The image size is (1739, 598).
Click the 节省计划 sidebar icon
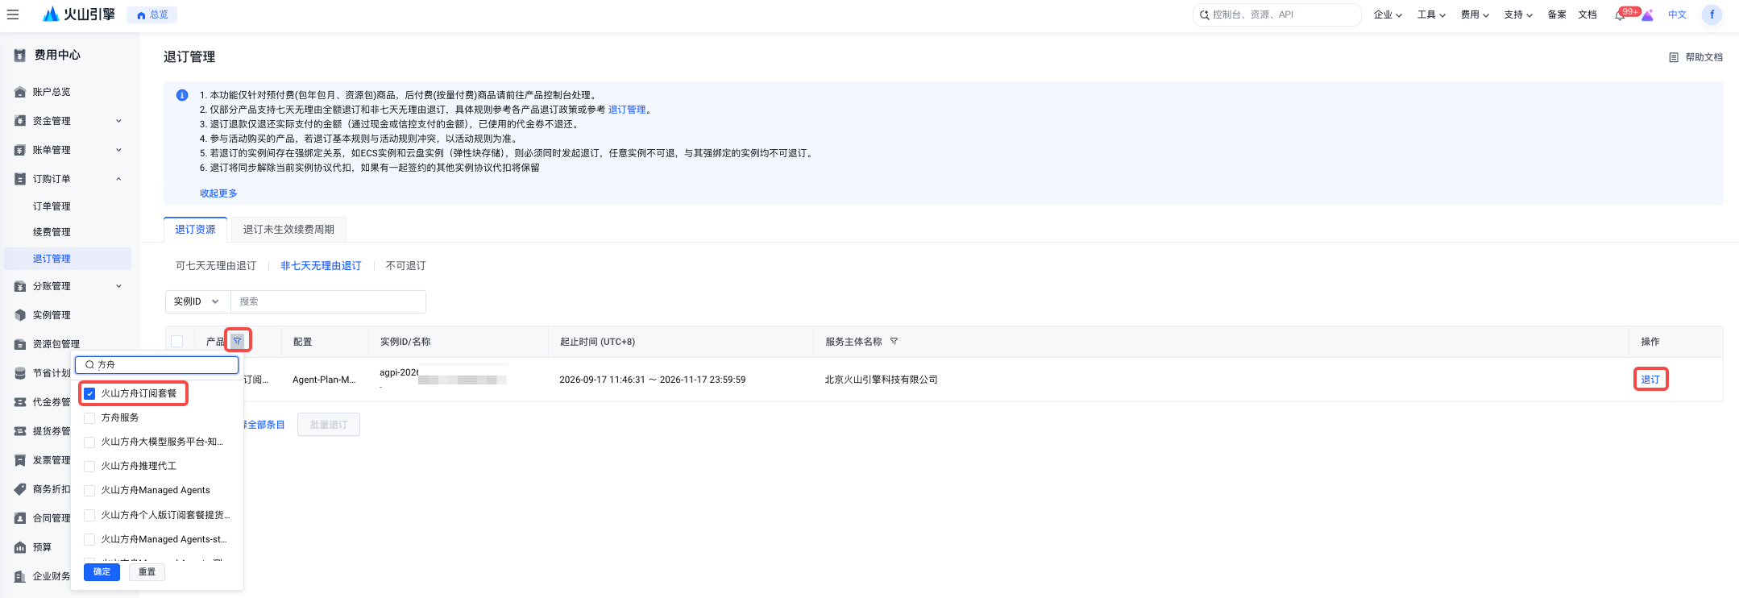tap(20, 373)
